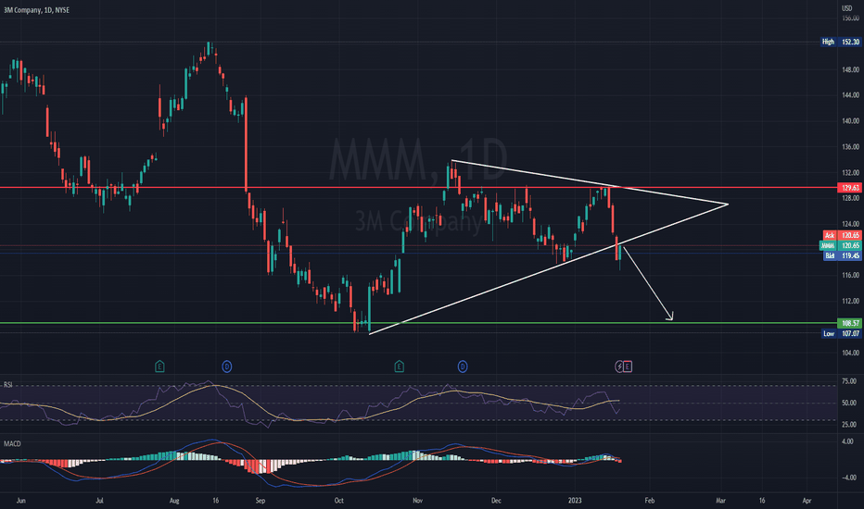Click the 112.00 price axis value
The width and height of the screenshot is (864, 509).
[x=850, y=301]
